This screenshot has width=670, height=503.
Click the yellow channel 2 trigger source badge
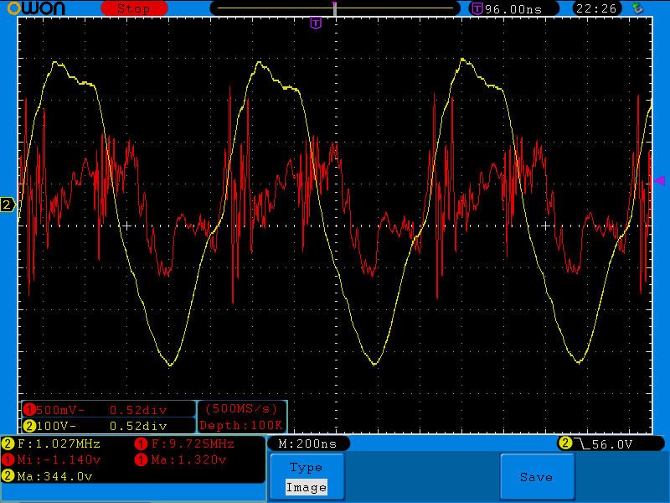click(564, 443)
